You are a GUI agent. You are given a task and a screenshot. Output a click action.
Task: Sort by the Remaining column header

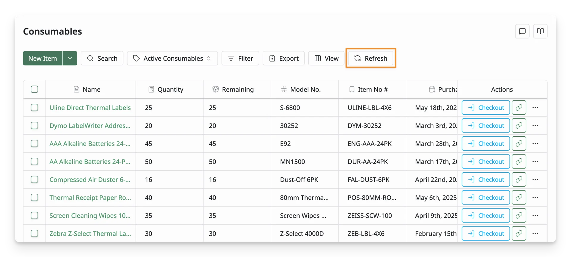(x=237, y=89)
